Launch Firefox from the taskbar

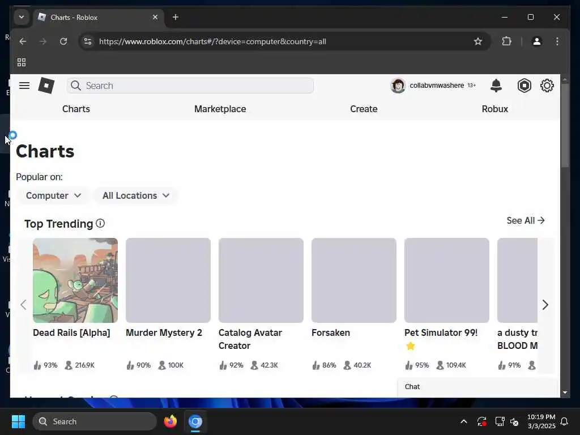pos(170,421)
